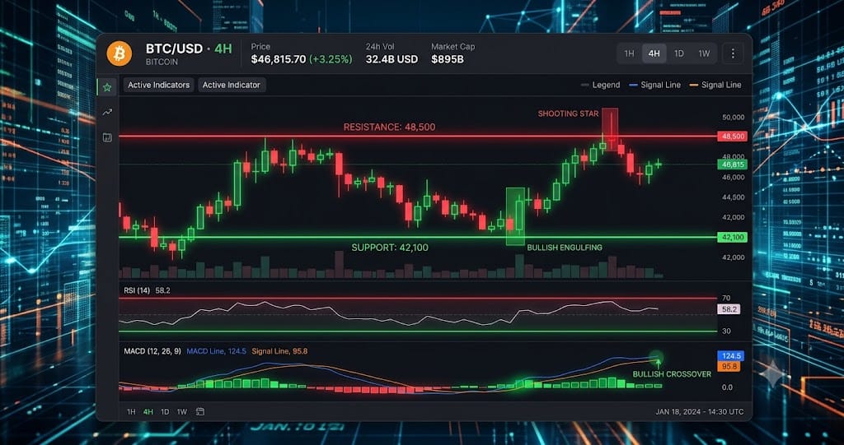Click the Bitcoin logo icon
Viewport: 844px width, 445px height.
tap(119, 53)
